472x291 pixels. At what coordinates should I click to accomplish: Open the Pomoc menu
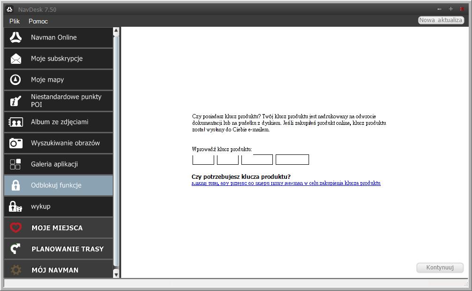[x=38, y=22]
